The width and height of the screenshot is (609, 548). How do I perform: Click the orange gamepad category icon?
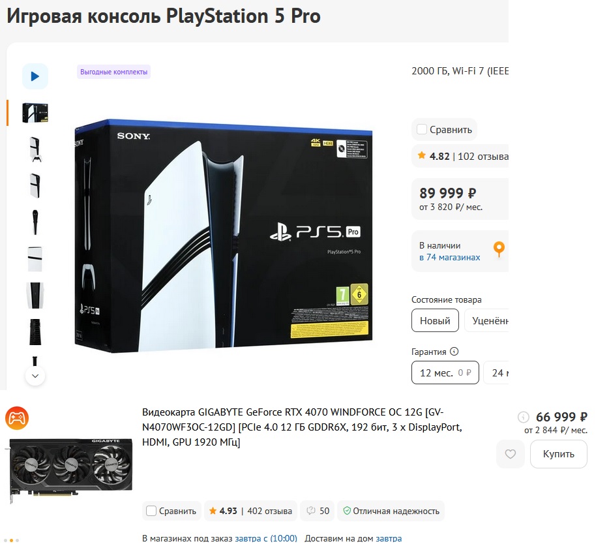point(17,418)
